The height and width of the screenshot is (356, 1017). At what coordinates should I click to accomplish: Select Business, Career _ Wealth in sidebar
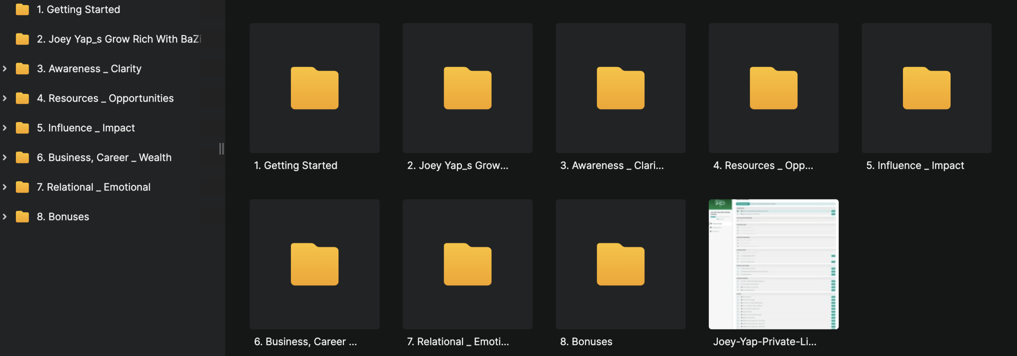pos(104,157)
